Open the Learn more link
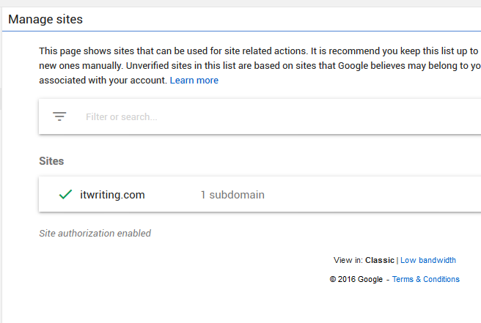The height and width of the screenshot is (323, 481). tap(194, 80)
